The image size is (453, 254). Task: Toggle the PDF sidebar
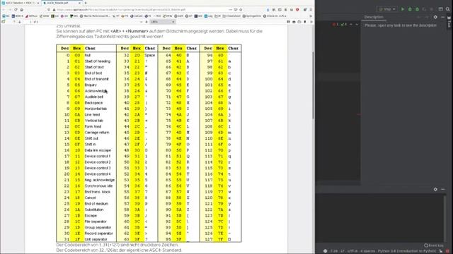(x=4, y=22)
